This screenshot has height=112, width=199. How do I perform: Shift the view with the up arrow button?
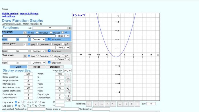(68, 74)
